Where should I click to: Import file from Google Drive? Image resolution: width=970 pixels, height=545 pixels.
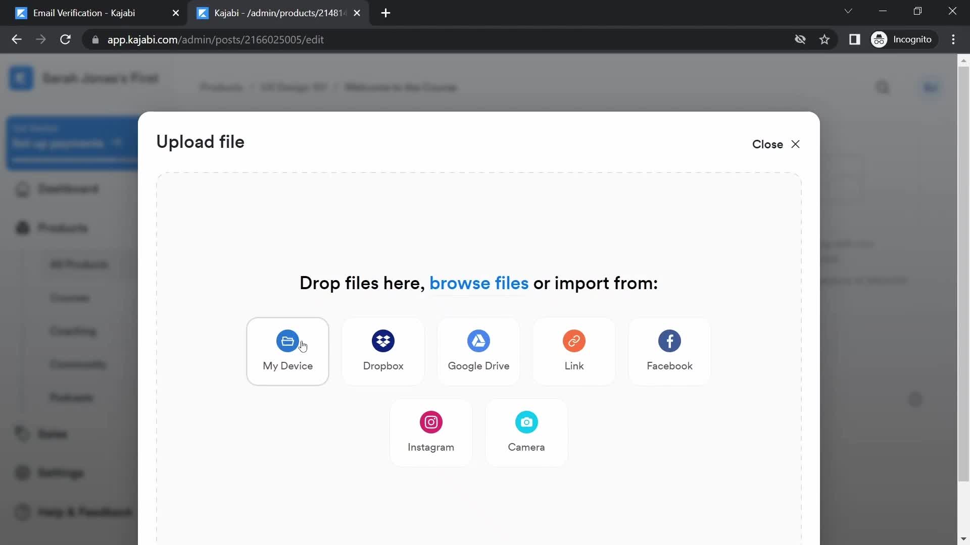tap(478, 352)
